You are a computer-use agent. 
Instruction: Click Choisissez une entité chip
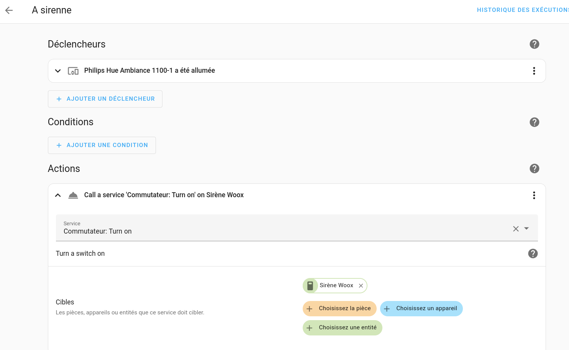342,328
